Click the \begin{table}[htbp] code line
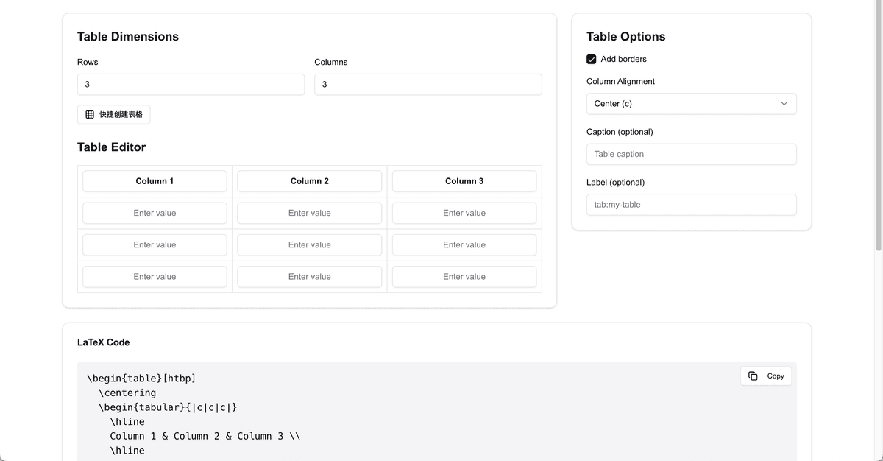The width and height of the screenshot is (883, 461). click(141, 379)
